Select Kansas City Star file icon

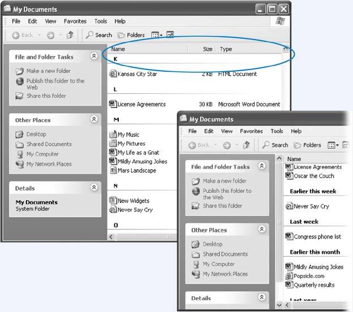pyautogui.click(x=113, y=73)
